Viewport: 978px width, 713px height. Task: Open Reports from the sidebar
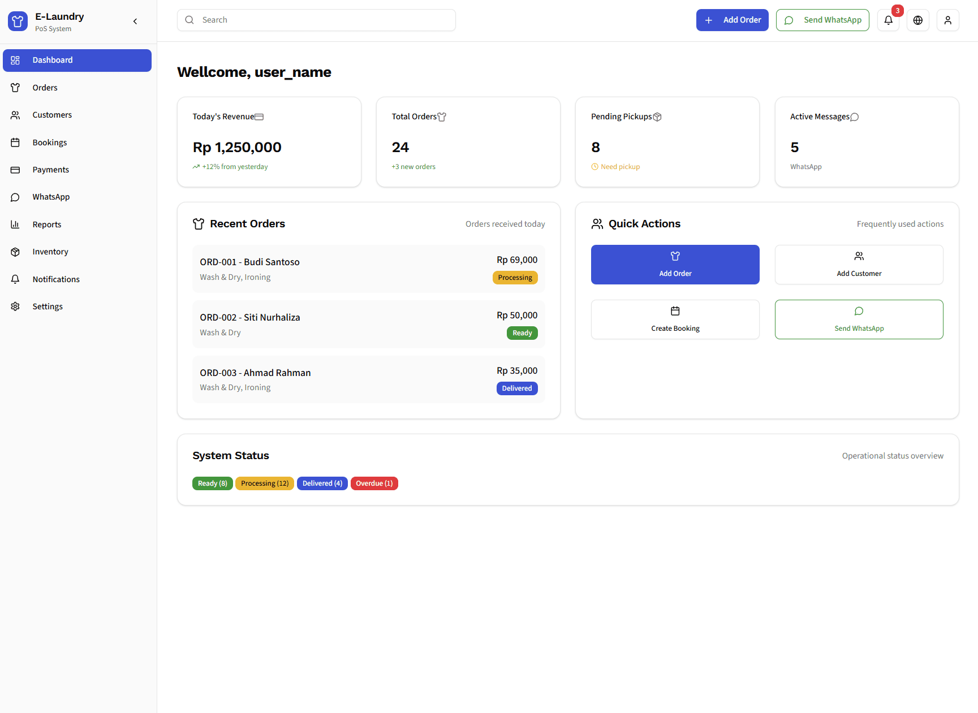coord(77,224)
